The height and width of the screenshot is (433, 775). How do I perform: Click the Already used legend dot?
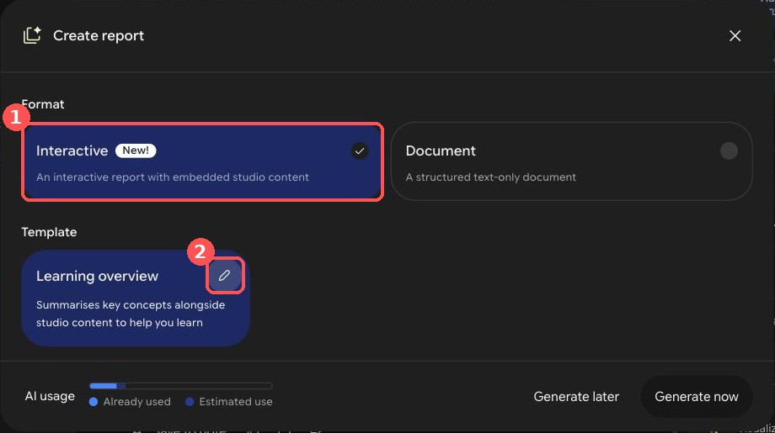coord(94,402)
